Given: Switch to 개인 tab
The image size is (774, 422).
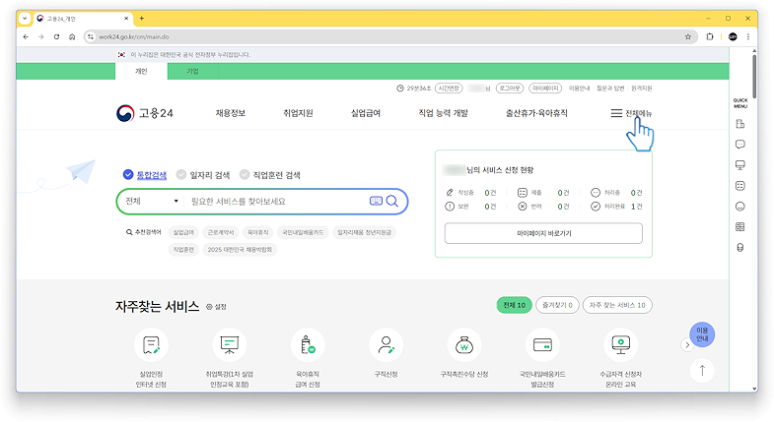Looking at the screenshot, I should pyautogui.click(x=141, y=72).
